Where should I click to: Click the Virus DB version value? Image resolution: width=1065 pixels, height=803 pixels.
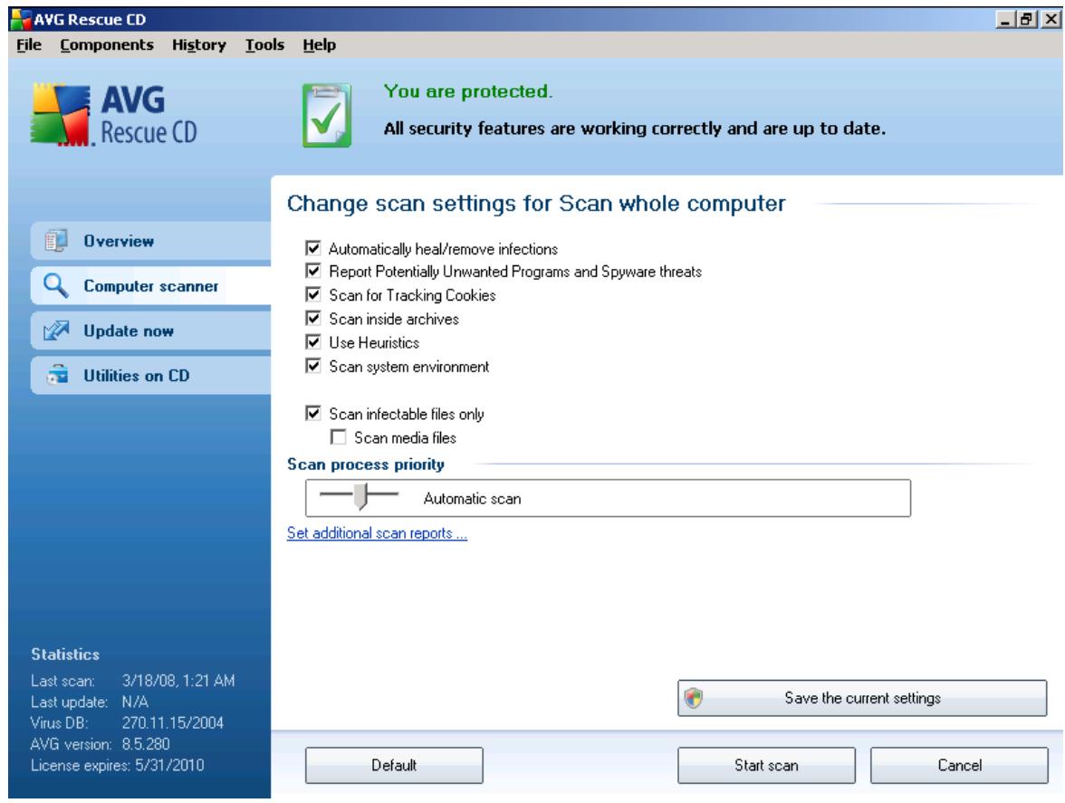coord(172,723)
